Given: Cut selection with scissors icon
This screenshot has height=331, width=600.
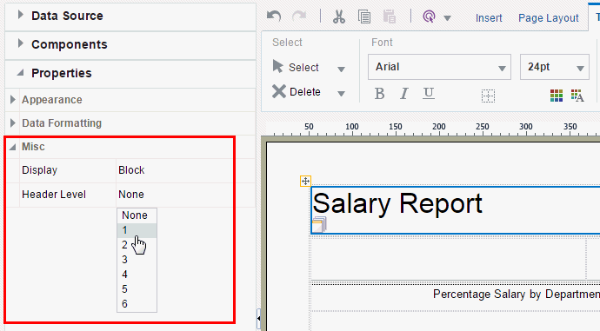Looking at the screenshot, I should (338, 17).
